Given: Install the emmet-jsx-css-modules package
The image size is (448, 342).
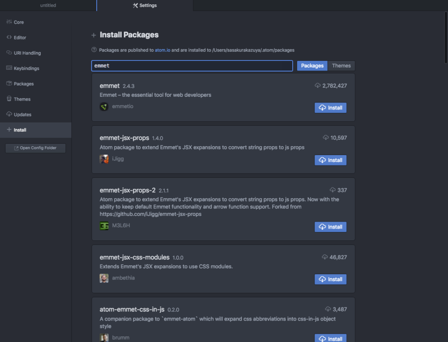Looking at the screenshot, I should click(331, 279).
